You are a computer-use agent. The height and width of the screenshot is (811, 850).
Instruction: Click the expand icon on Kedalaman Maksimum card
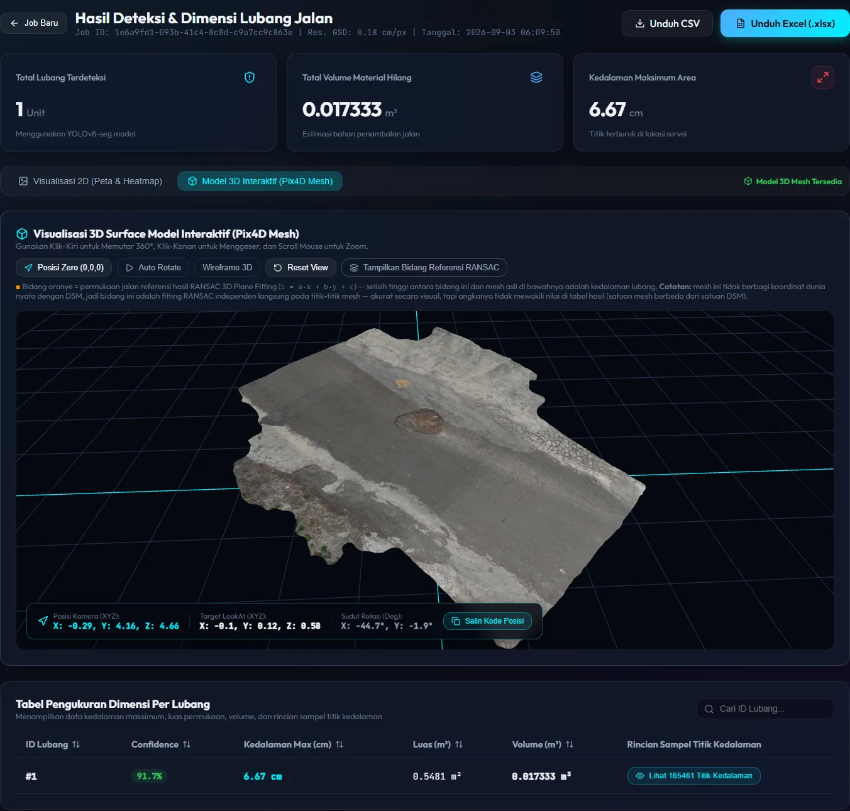[x=823, y=77]
